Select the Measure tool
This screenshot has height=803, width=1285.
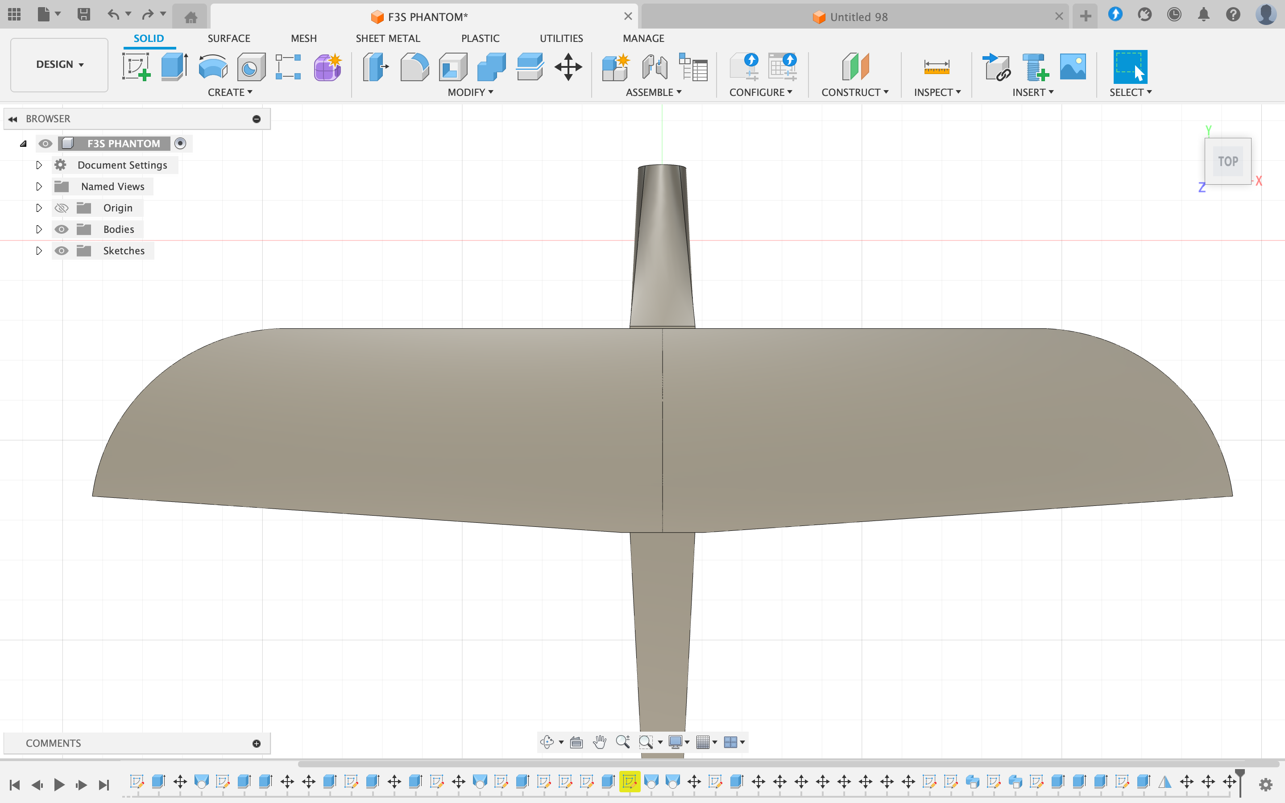(x=937, y=67)
